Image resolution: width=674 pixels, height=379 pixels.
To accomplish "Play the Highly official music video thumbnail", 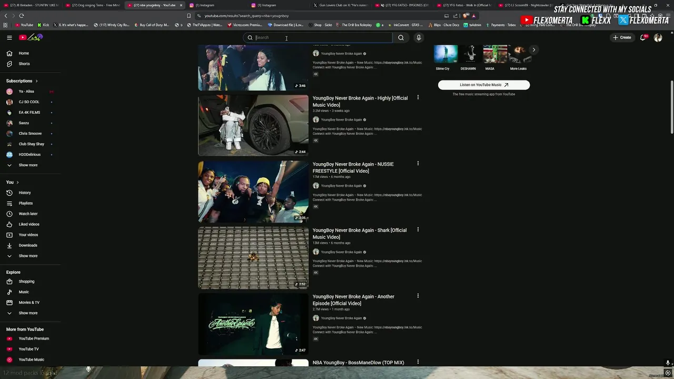I will (253, 125).
